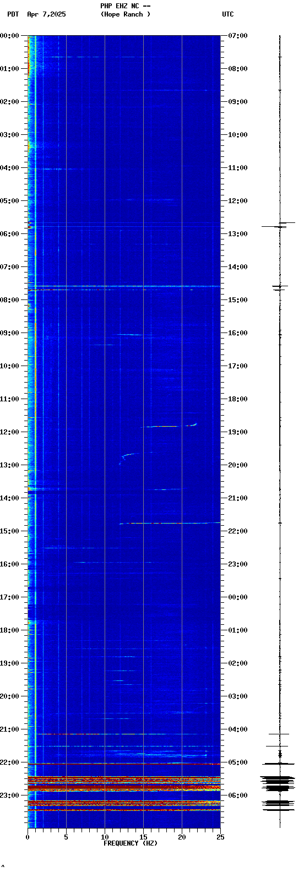Click the 20 Hz frequency tick label
Viewport: 304px width, 872px height.
tap(182, 837)
